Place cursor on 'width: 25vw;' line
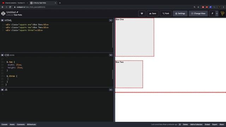226x127 pixels. (15, 65)
